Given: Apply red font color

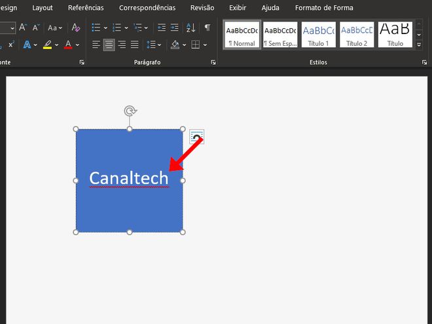Looking at the screenshot, I should coord(68,45).
